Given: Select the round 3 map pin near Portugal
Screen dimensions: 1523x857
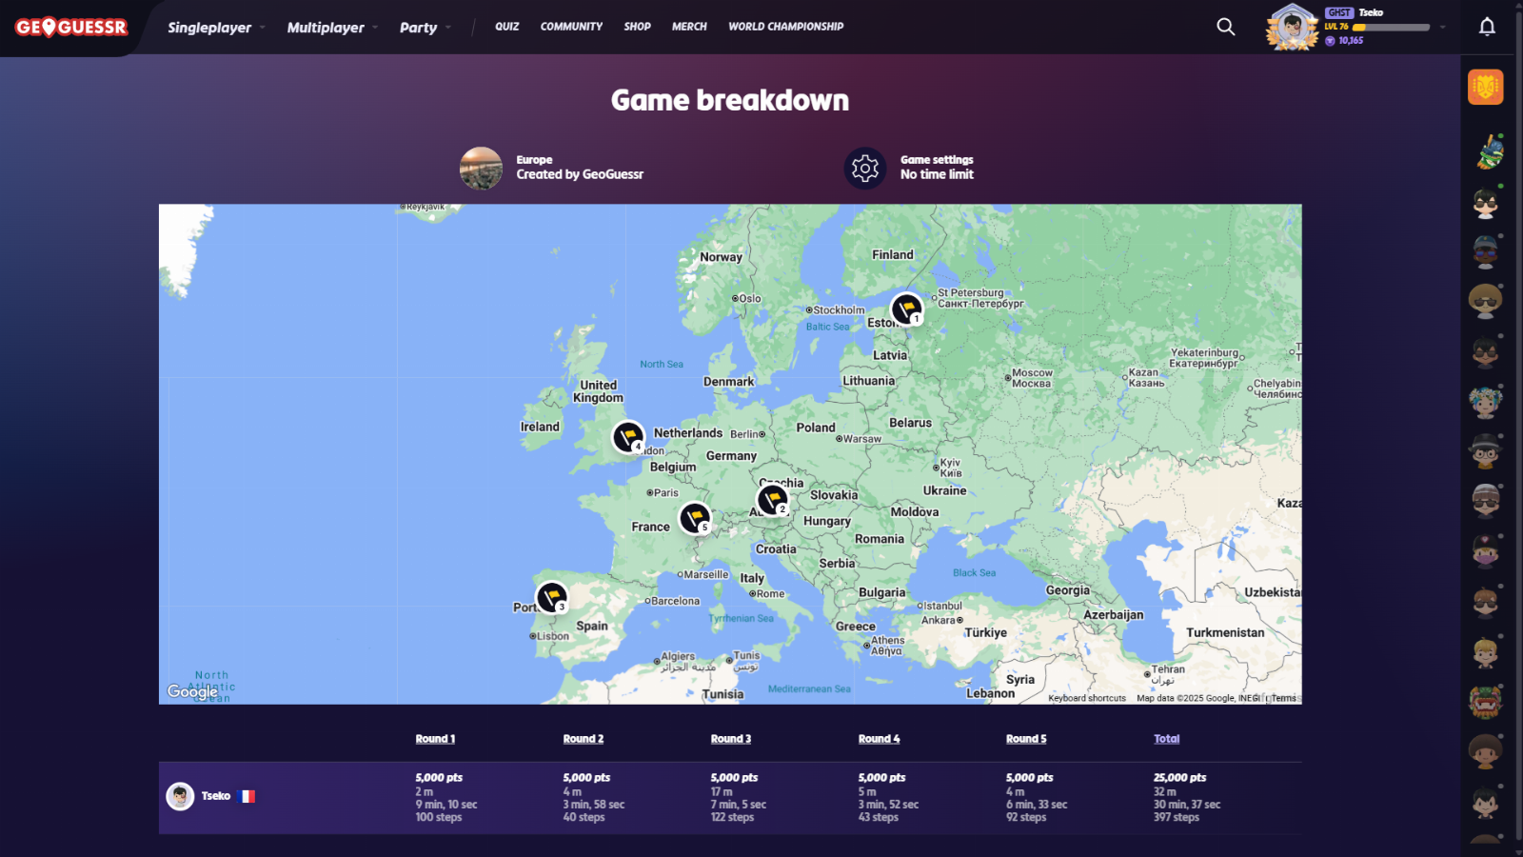Looking at the screenshot, I should 551,597.
